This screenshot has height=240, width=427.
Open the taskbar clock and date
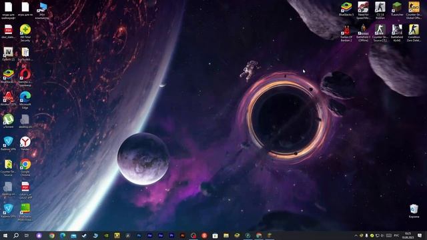click(x=408, y=235)
